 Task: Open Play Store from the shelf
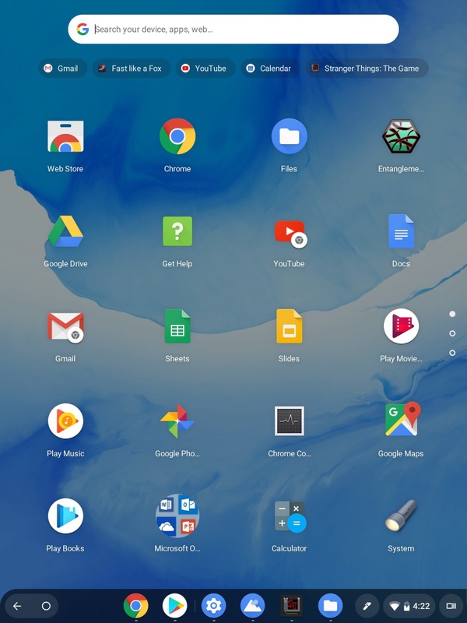pos(174,606)
